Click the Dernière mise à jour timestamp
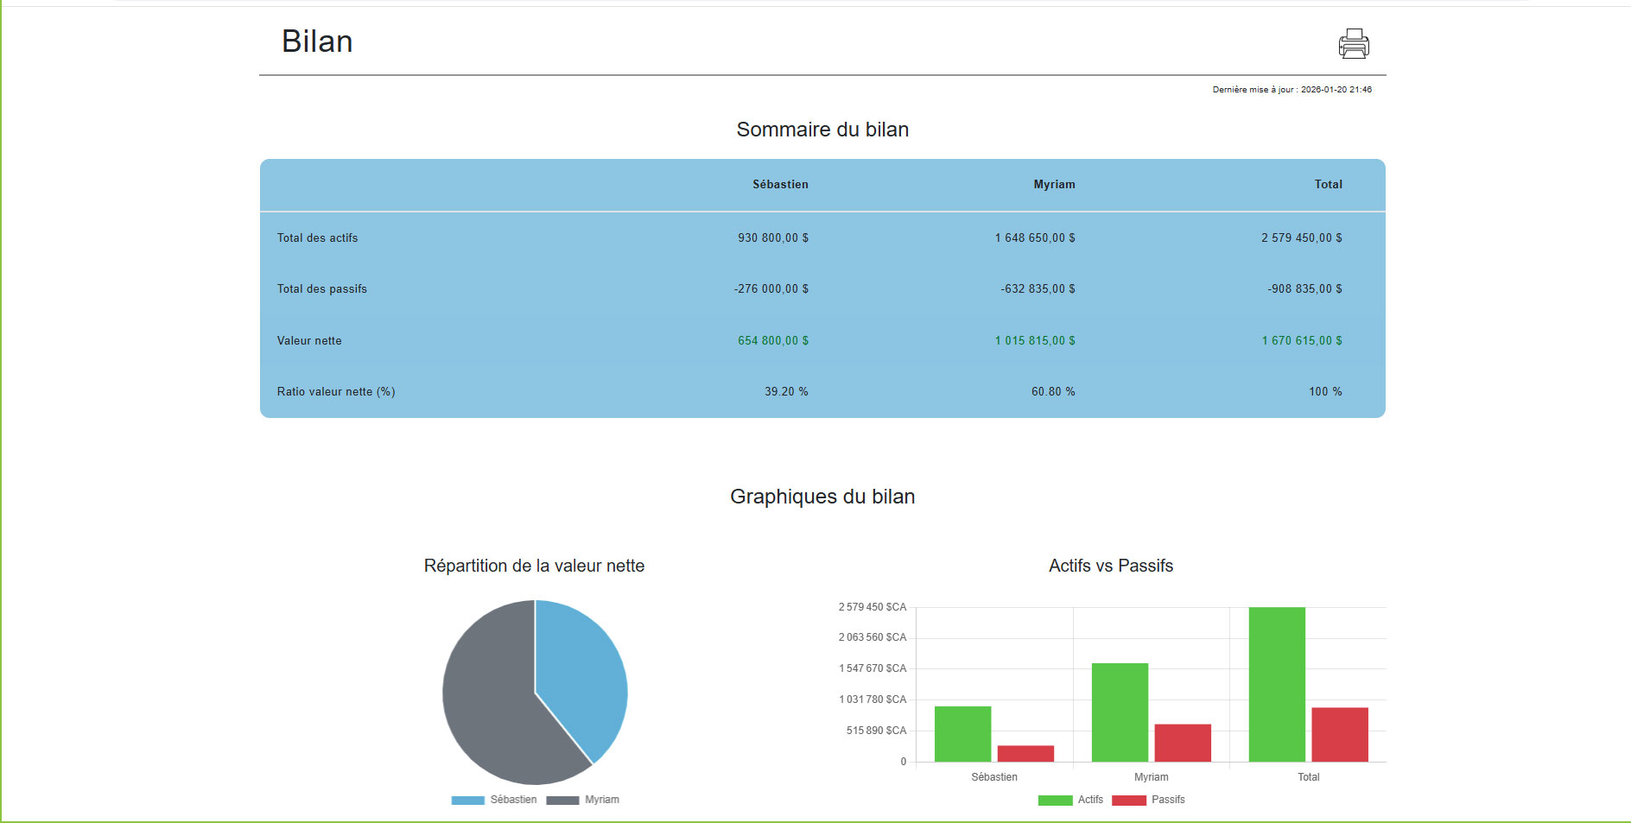 click(1291, 90)
